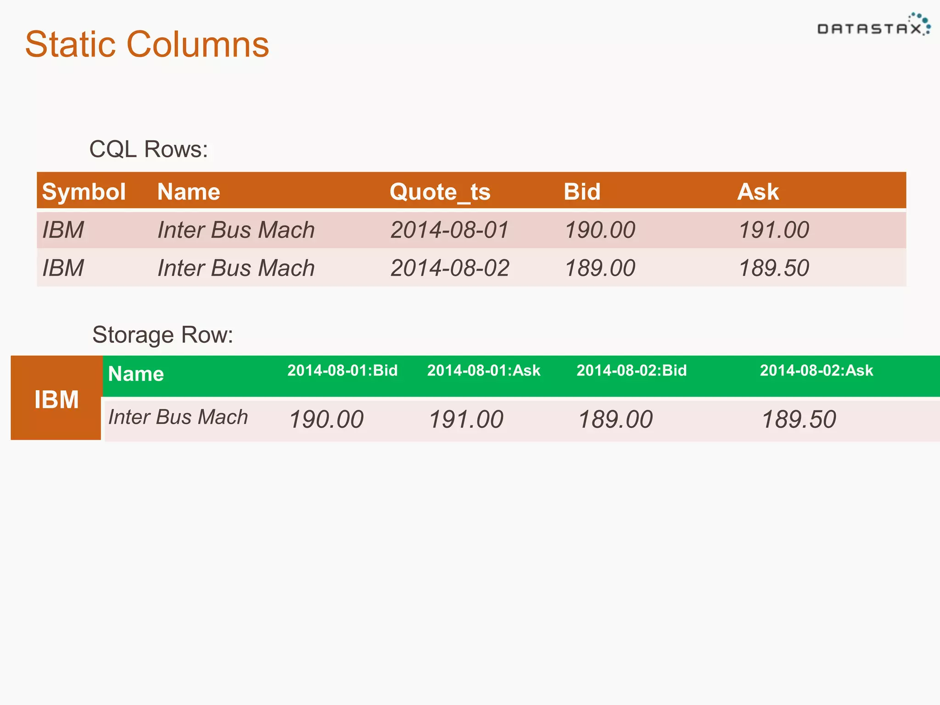
Task: Click storage row value 191.00
Action: tap(466, 420)
